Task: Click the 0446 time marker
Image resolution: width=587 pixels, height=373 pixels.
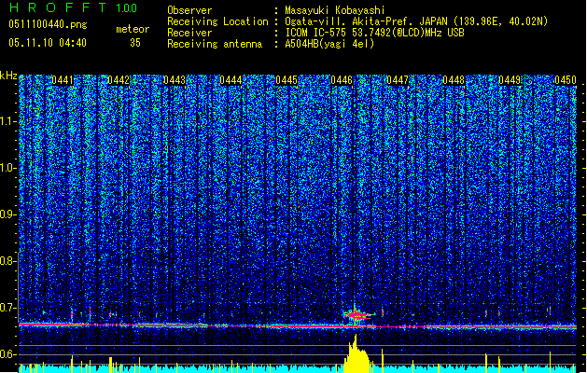Action: tap(342, 80)
